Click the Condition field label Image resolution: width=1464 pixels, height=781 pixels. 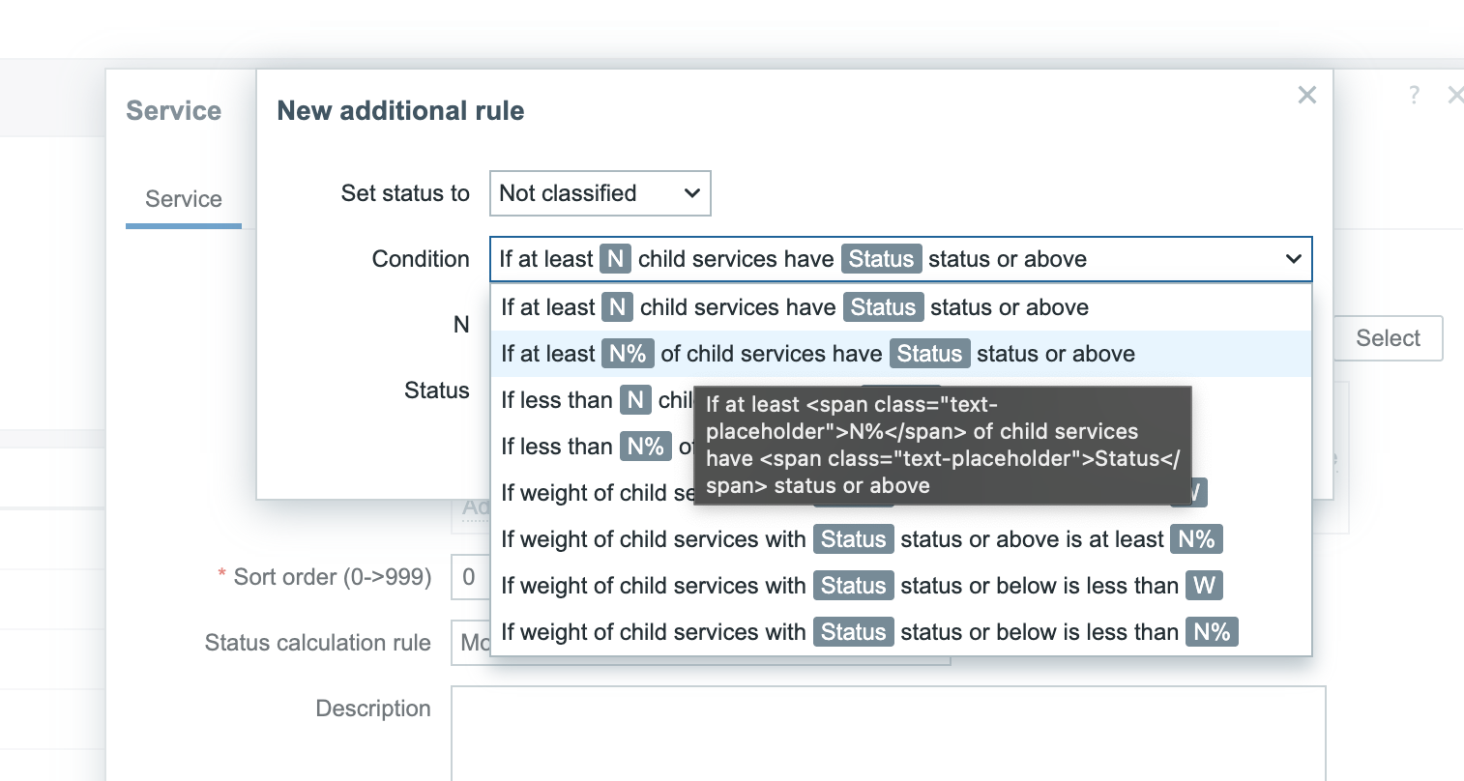point(421,259)
